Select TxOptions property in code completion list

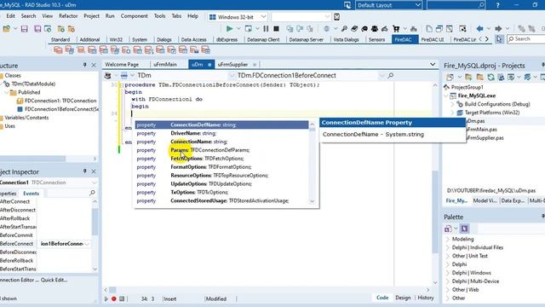tap(221, 192)
